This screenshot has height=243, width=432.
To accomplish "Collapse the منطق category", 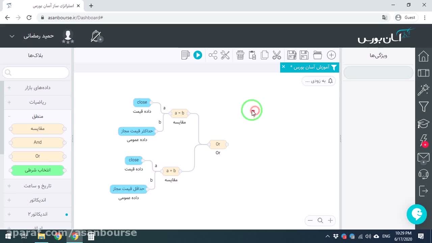I will click(x=37, y=116).
